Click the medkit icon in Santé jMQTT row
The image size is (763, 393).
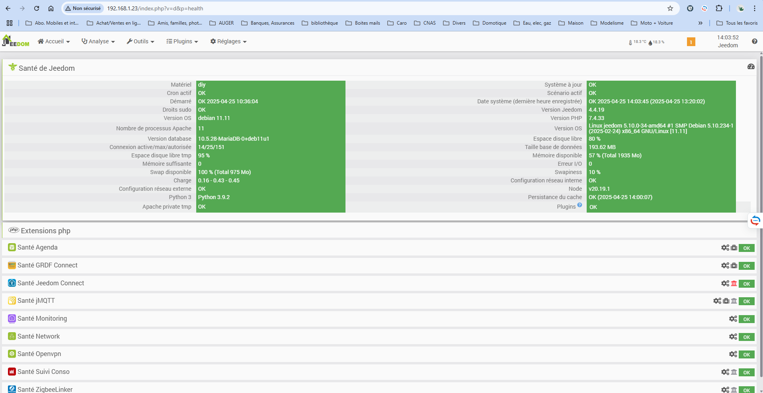[726, 301]
